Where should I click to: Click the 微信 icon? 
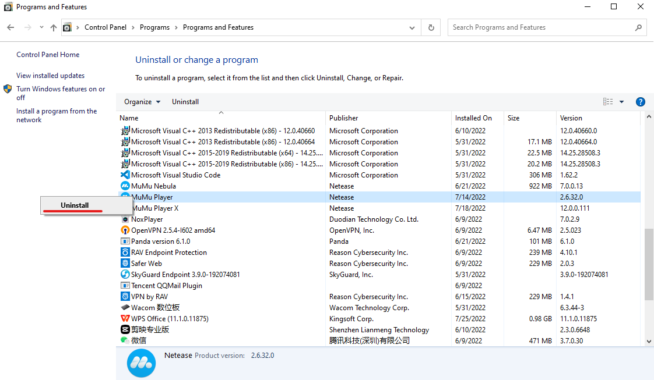125,340
